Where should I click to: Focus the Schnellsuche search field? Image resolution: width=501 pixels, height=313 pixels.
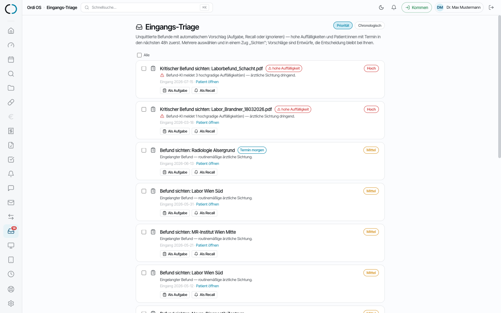[147, 7]
